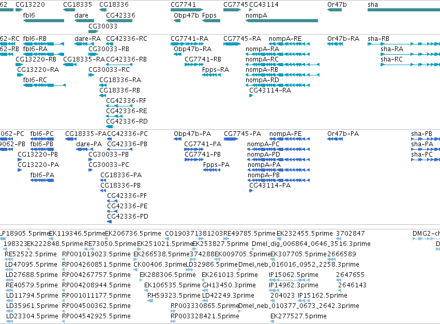Viewport: 440px width, 324px height.
Task: Click the CG13220-RA transcript label
Action: click(x=38, y=70)
